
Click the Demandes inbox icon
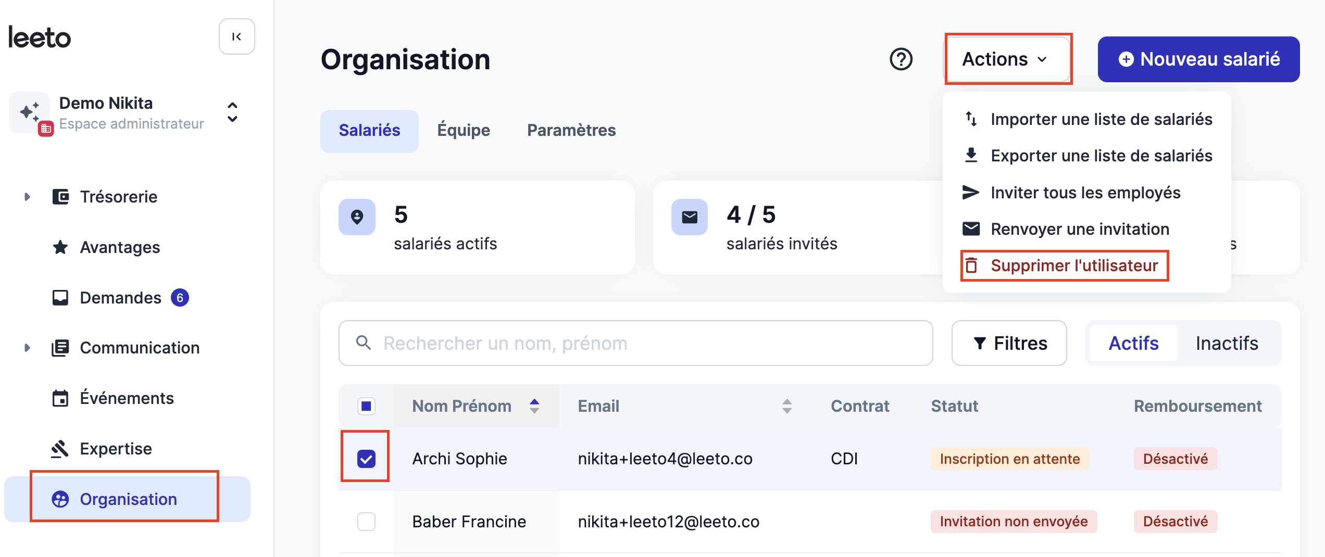60,298
